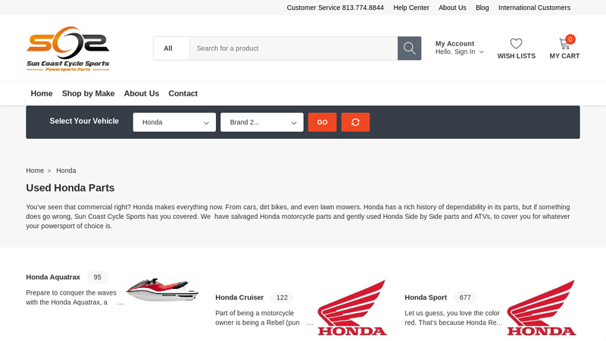
Task: Click the Honda Sport logo image
Action: pos(542,308)
